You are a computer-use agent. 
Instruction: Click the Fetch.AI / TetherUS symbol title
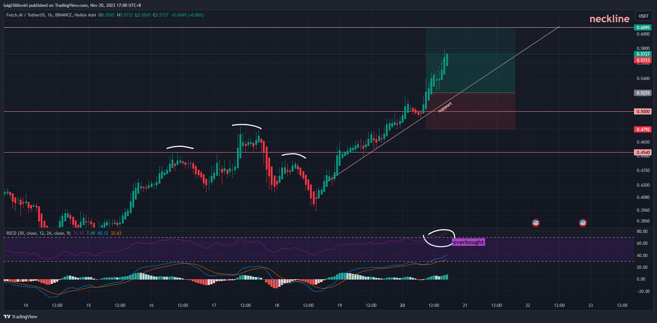[26, 15]
